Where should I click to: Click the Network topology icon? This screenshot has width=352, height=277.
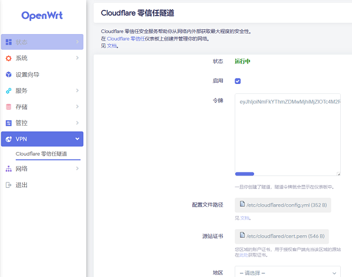point(8,169)
